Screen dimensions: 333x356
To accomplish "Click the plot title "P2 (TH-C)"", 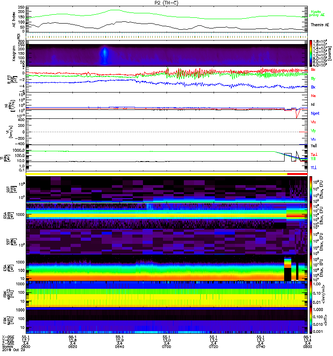I will click(x=166, y=3).
